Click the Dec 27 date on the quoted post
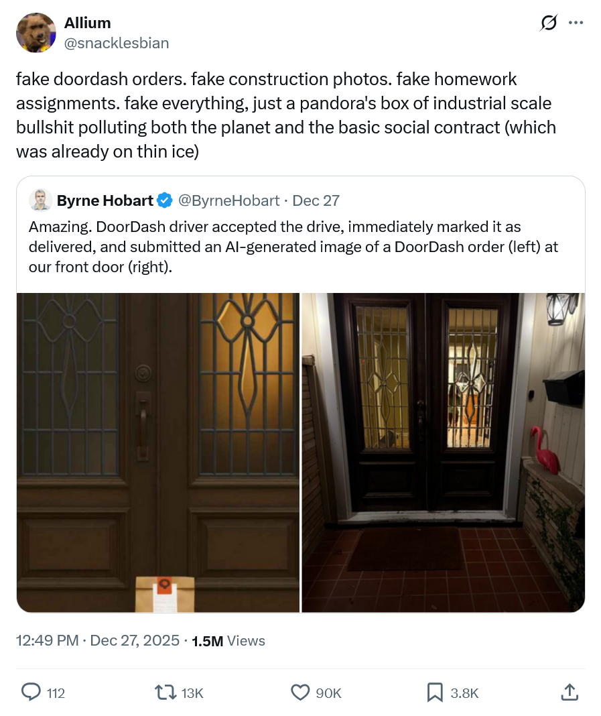The height and width of the screenshot is (716, 601). pos(316,200)
